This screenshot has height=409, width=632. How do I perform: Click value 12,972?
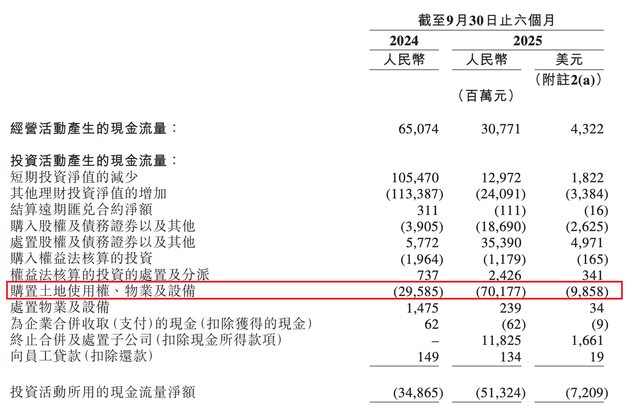pos(501,178)
